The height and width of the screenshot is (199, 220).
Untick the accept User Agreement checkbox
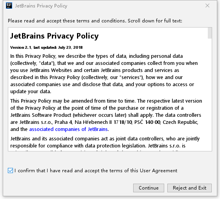coord(10,171)
